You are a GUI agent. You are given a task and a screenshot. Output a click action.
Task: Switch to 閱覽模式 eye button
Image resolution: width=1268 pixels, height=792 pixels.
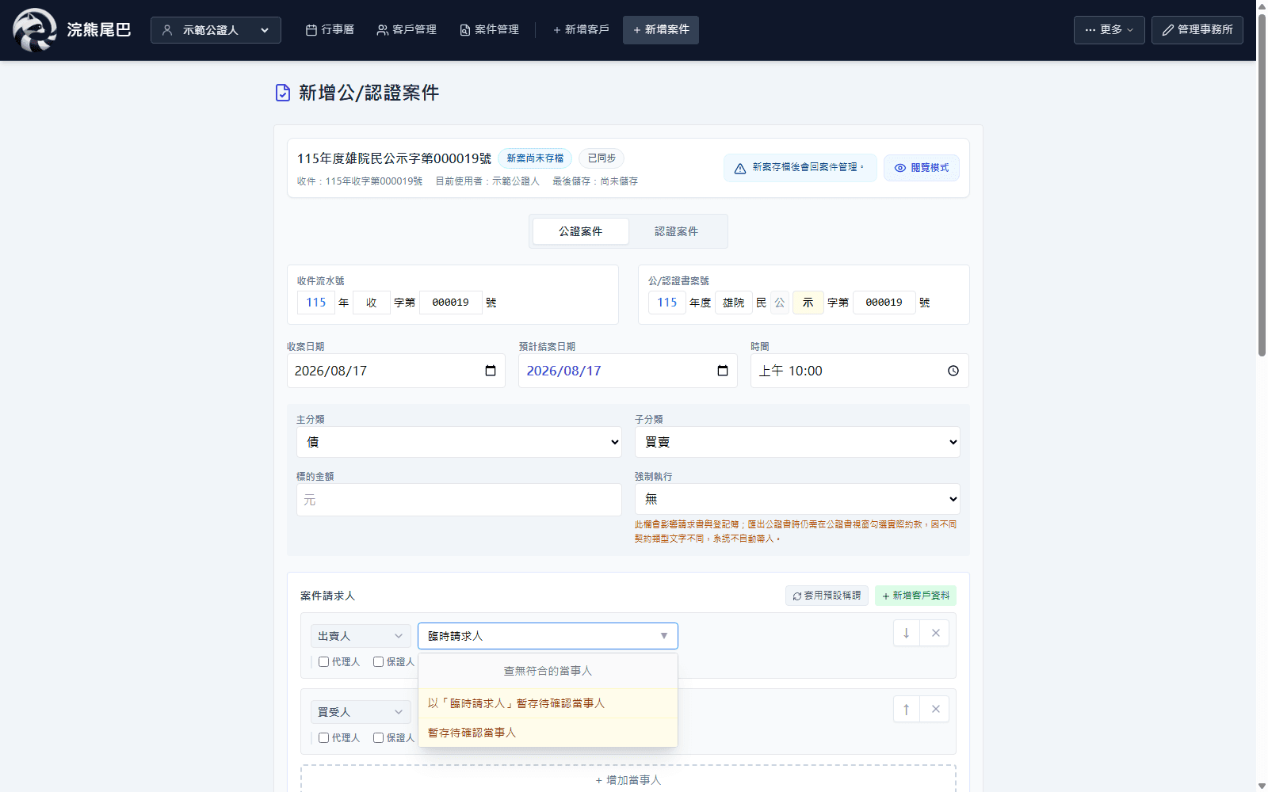coord(921,168)
